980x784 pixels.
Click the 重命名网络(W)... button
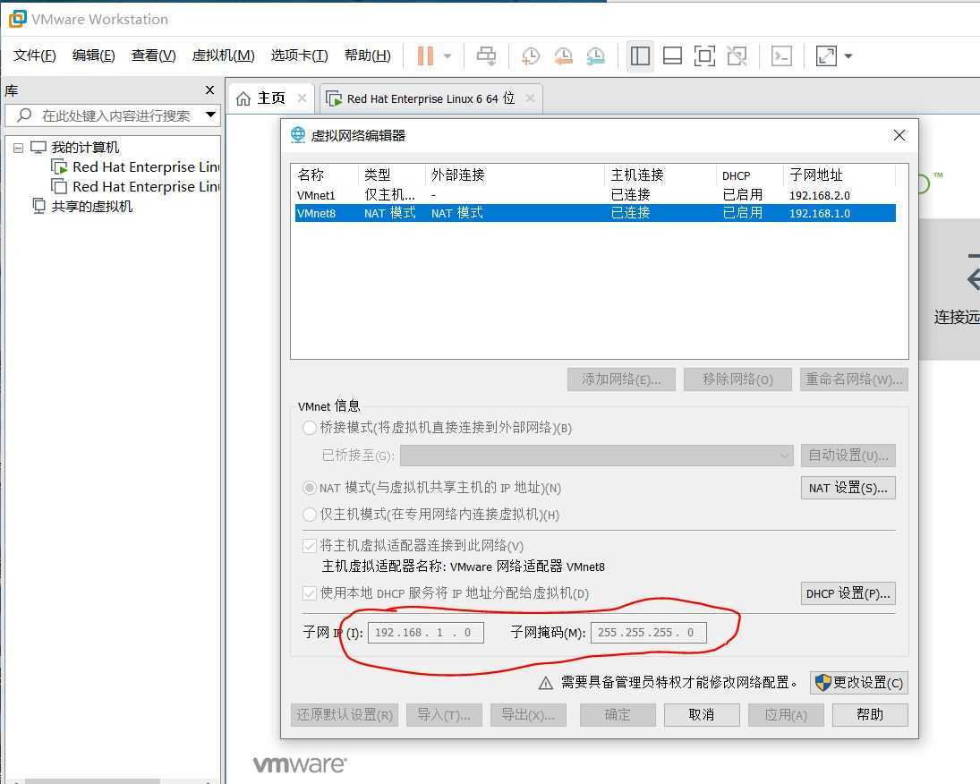coord(854,379)
